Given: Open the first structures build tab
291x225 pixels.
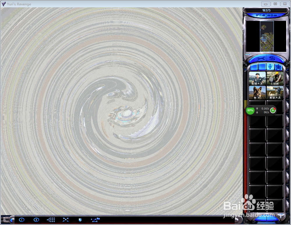Looking at the screenshot, I should tap(254, 67).
